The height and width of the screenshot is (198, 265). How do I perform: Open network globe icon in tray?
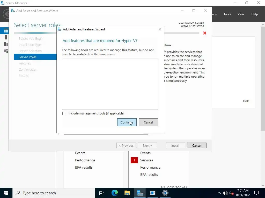pos(225,193)
